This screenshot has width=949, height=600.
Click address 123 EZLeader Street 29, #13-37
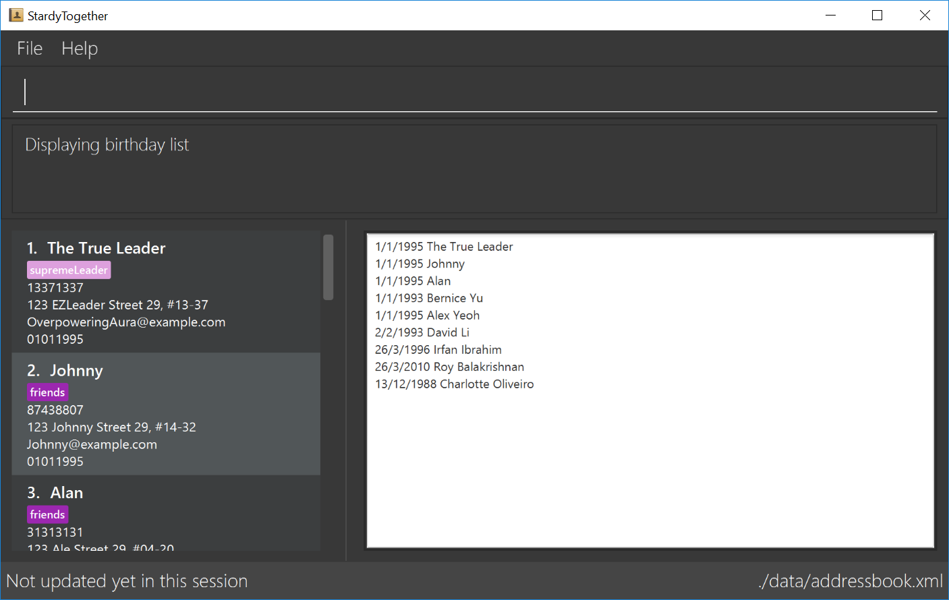pyautogui.click(x=117, y=305)
